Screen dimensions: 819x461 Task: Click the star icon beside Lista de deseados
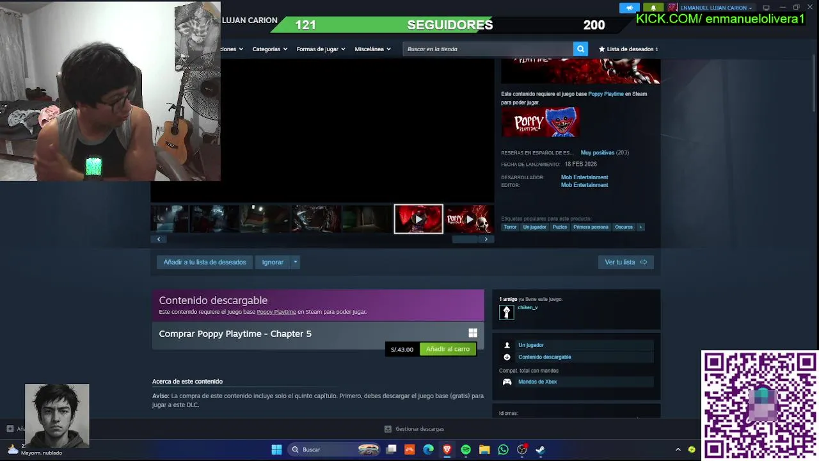(601, 49)
